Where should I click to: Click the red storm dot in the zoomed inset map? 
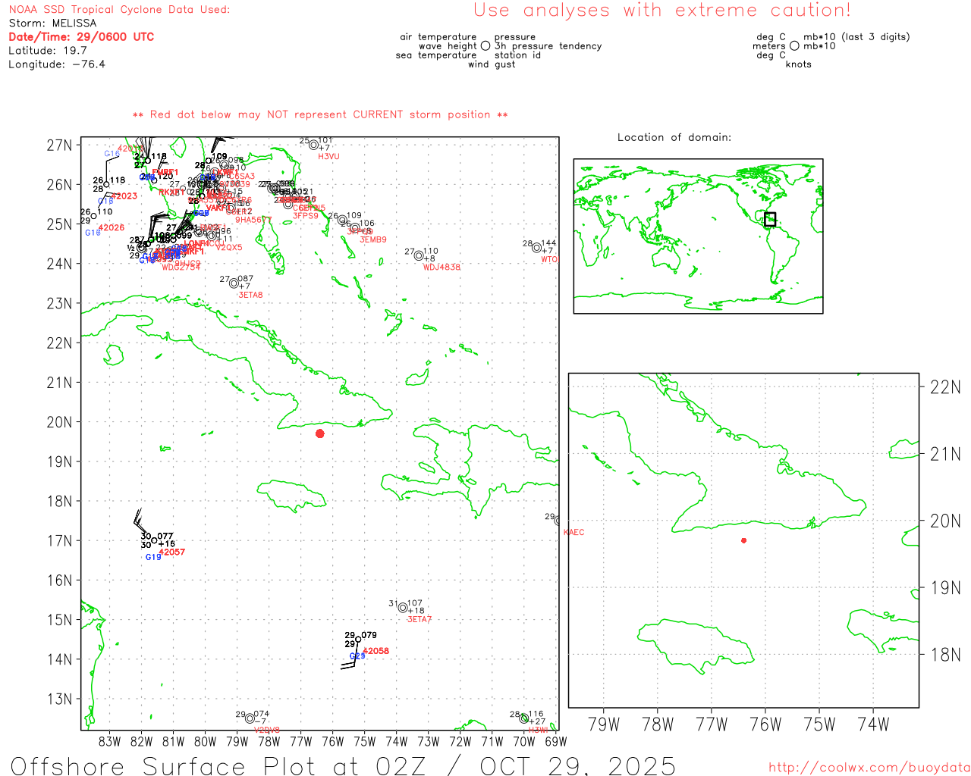point(744,540)
